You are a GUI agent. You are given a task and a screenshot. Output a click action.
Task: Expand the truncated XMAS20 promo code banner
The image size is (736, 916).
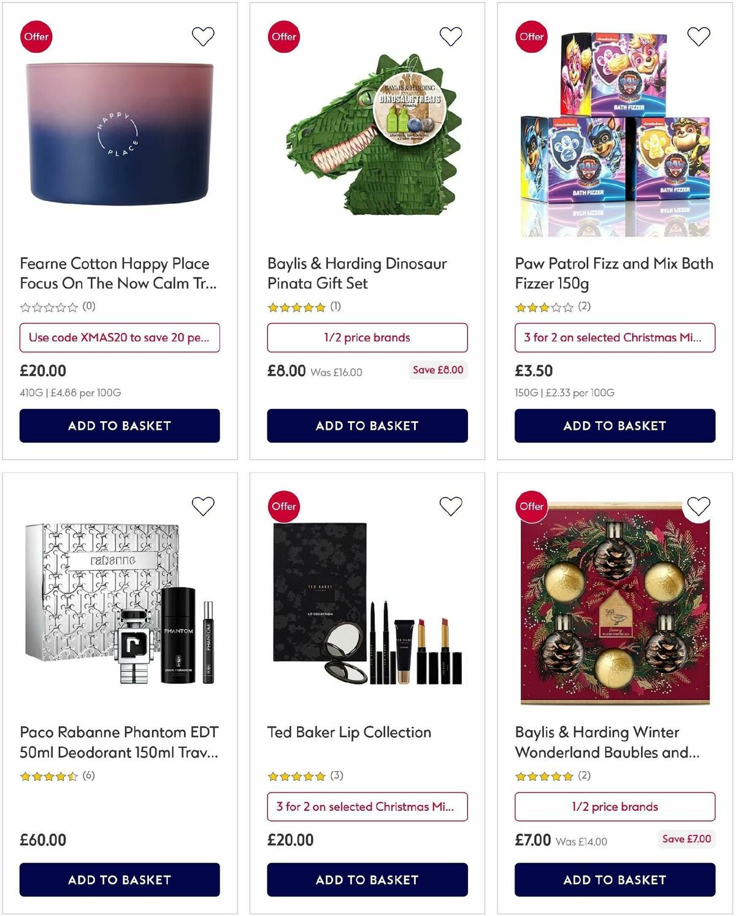pos(120,338)
